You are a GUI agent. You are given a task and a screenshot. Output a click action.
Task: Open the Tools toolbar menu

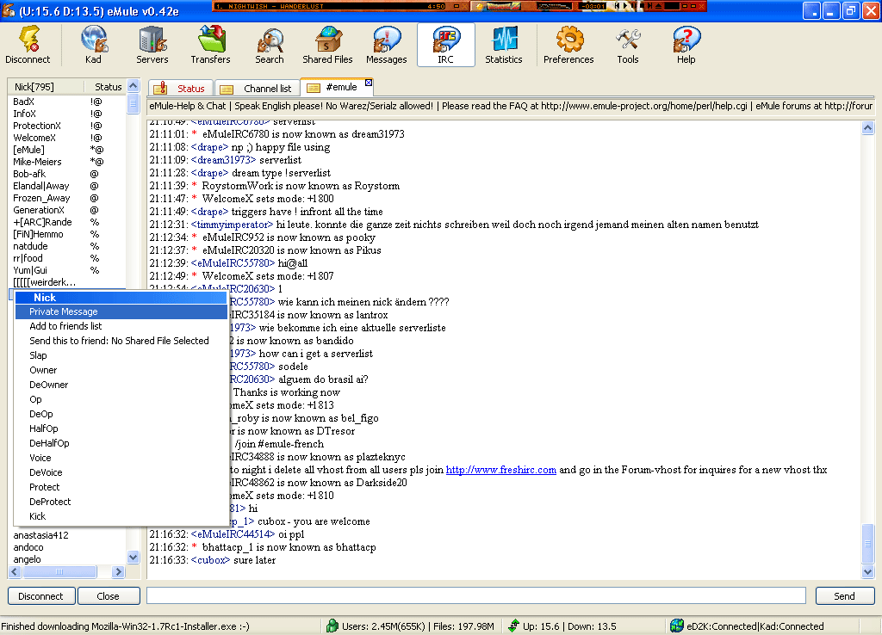click(628, 45)
